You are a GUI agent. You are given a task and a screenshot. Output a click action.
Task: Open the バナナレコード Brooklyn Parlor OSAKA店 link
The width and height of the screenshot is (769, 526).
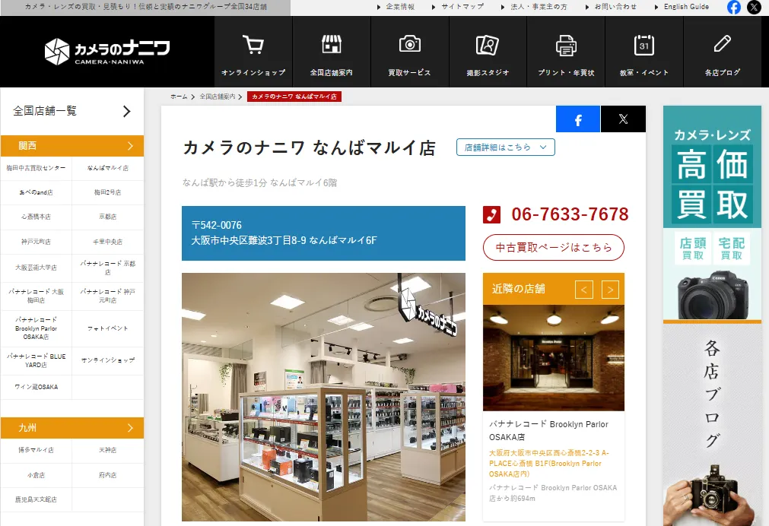(x=548, y=430)
